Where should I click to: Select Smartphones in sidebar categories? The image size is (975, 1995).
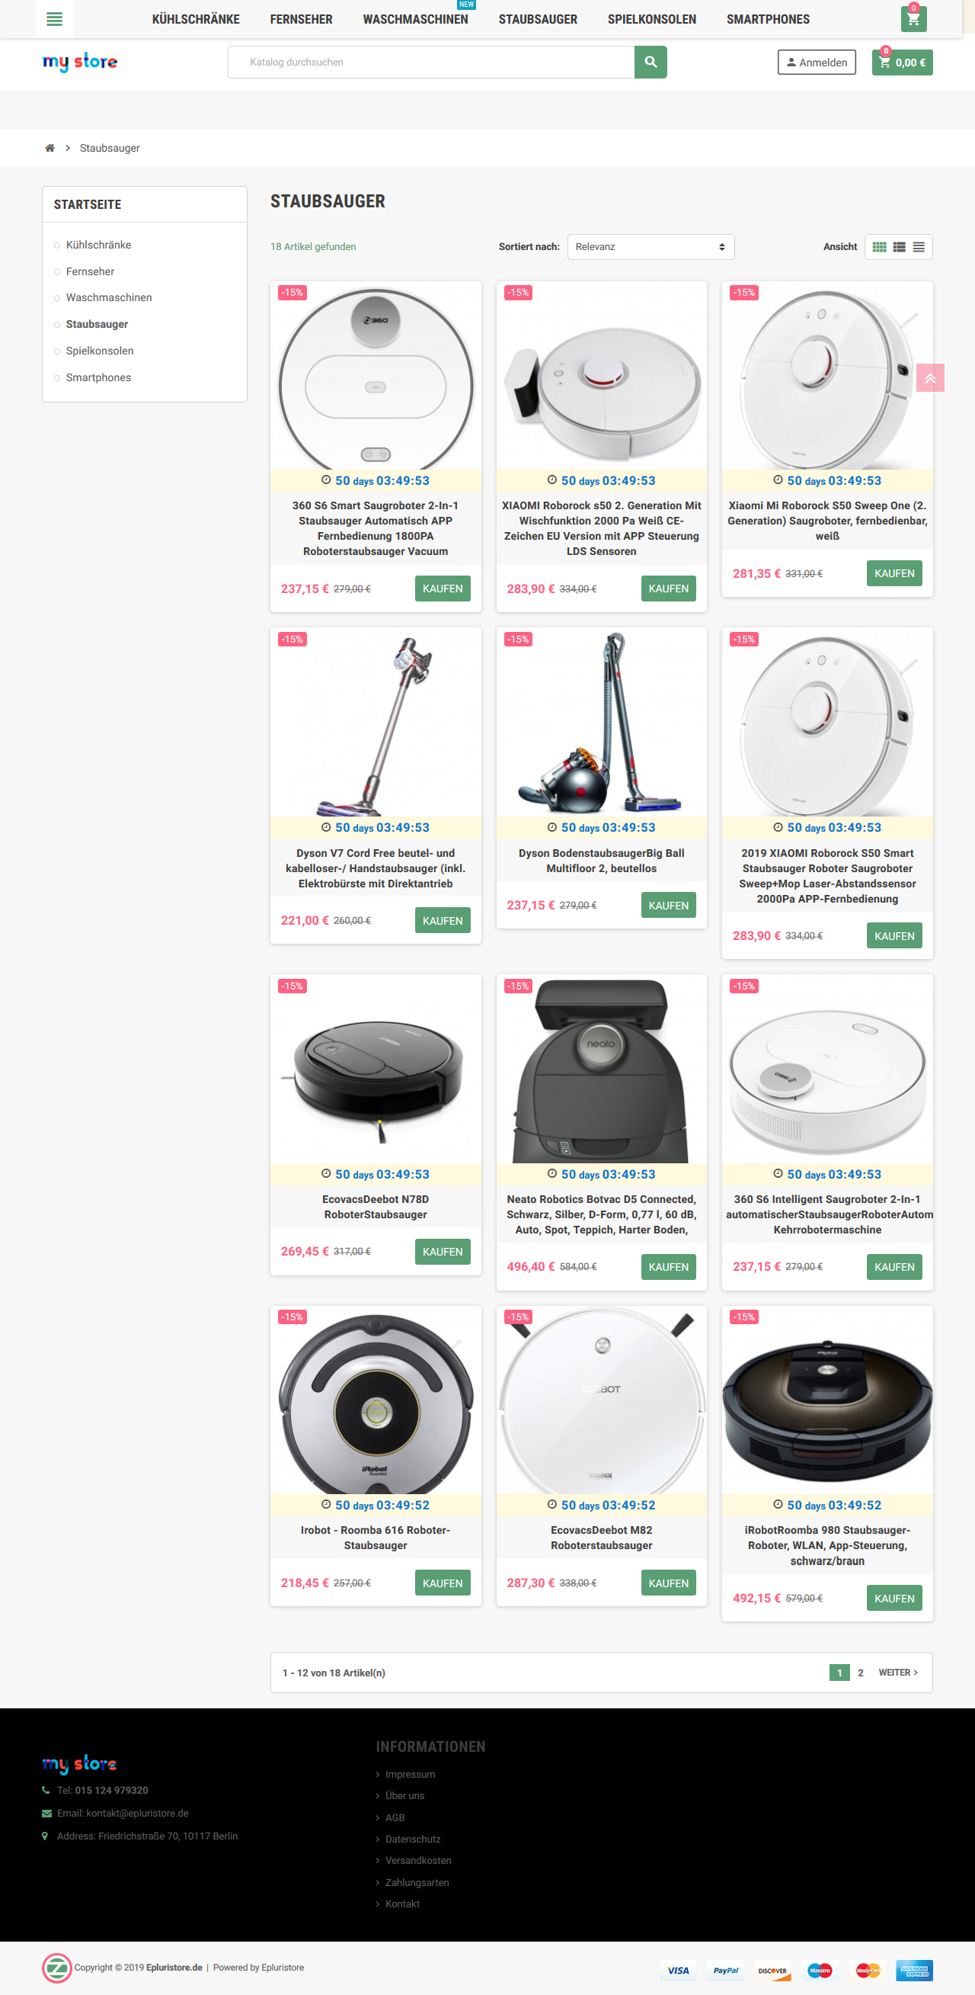(98, 378)
